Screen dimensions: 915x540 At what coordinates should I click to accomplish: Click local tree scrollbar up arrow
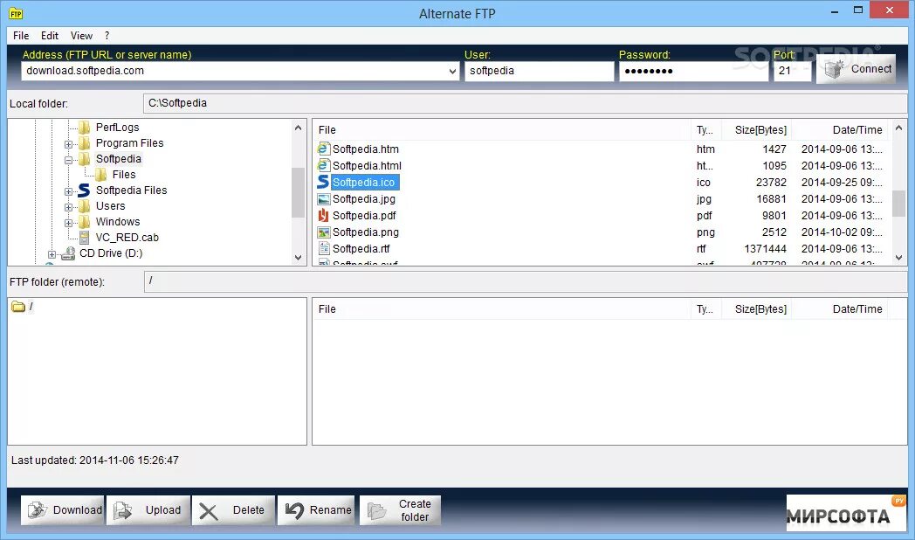299,128
